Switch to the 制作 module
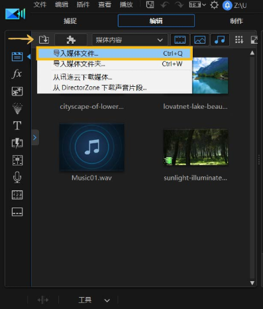The image size is (263, 309). [237, 21]
